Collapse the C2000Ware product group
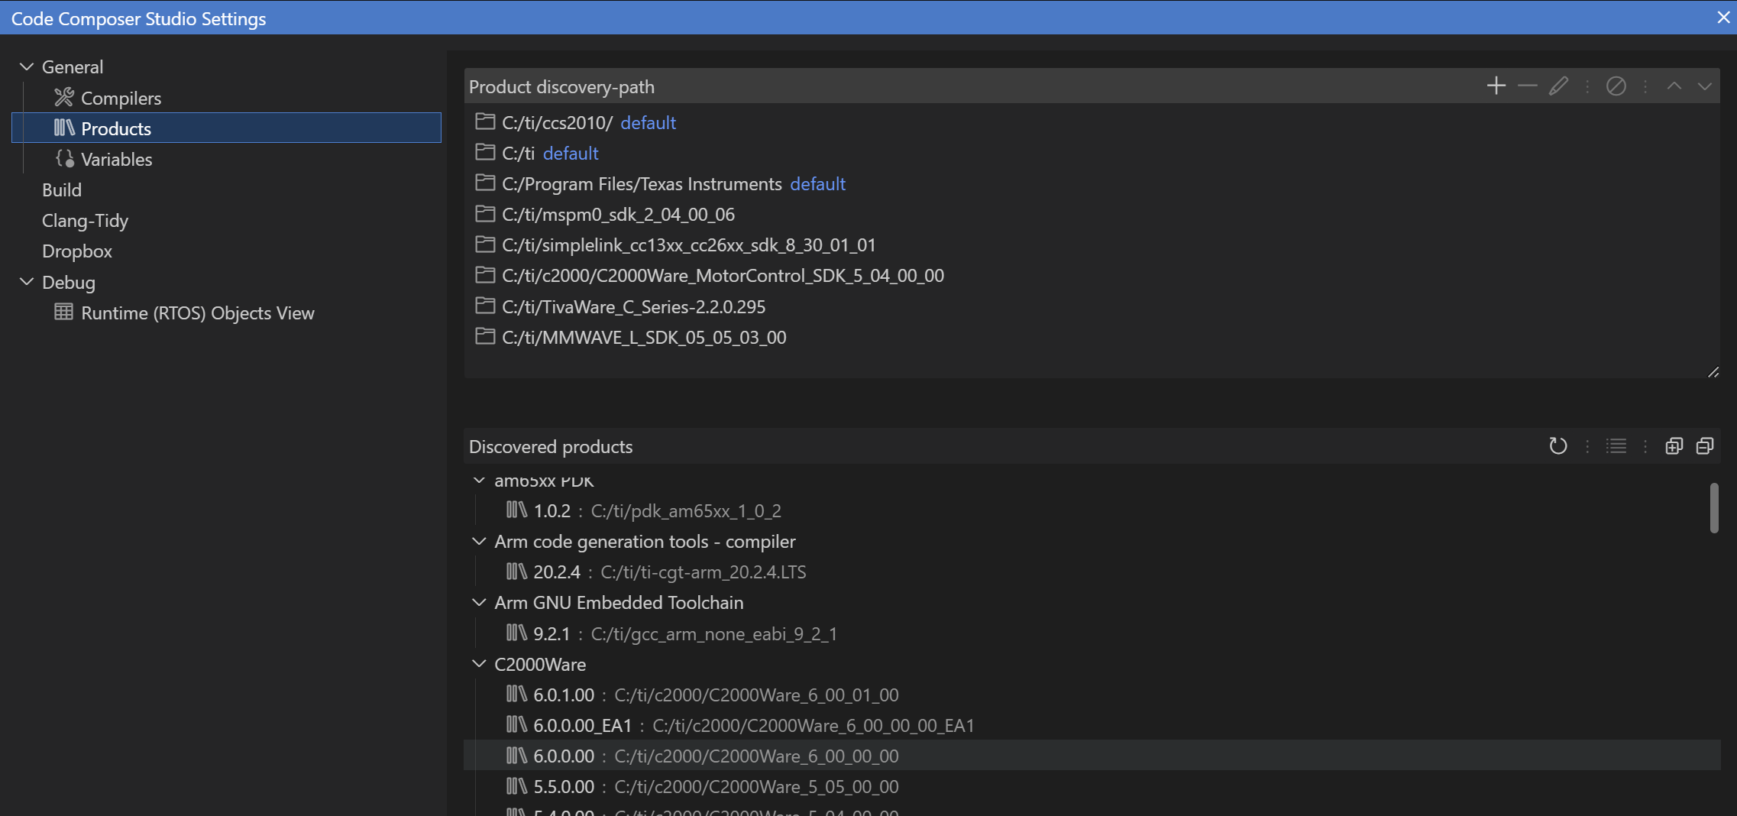 (479, 664)
